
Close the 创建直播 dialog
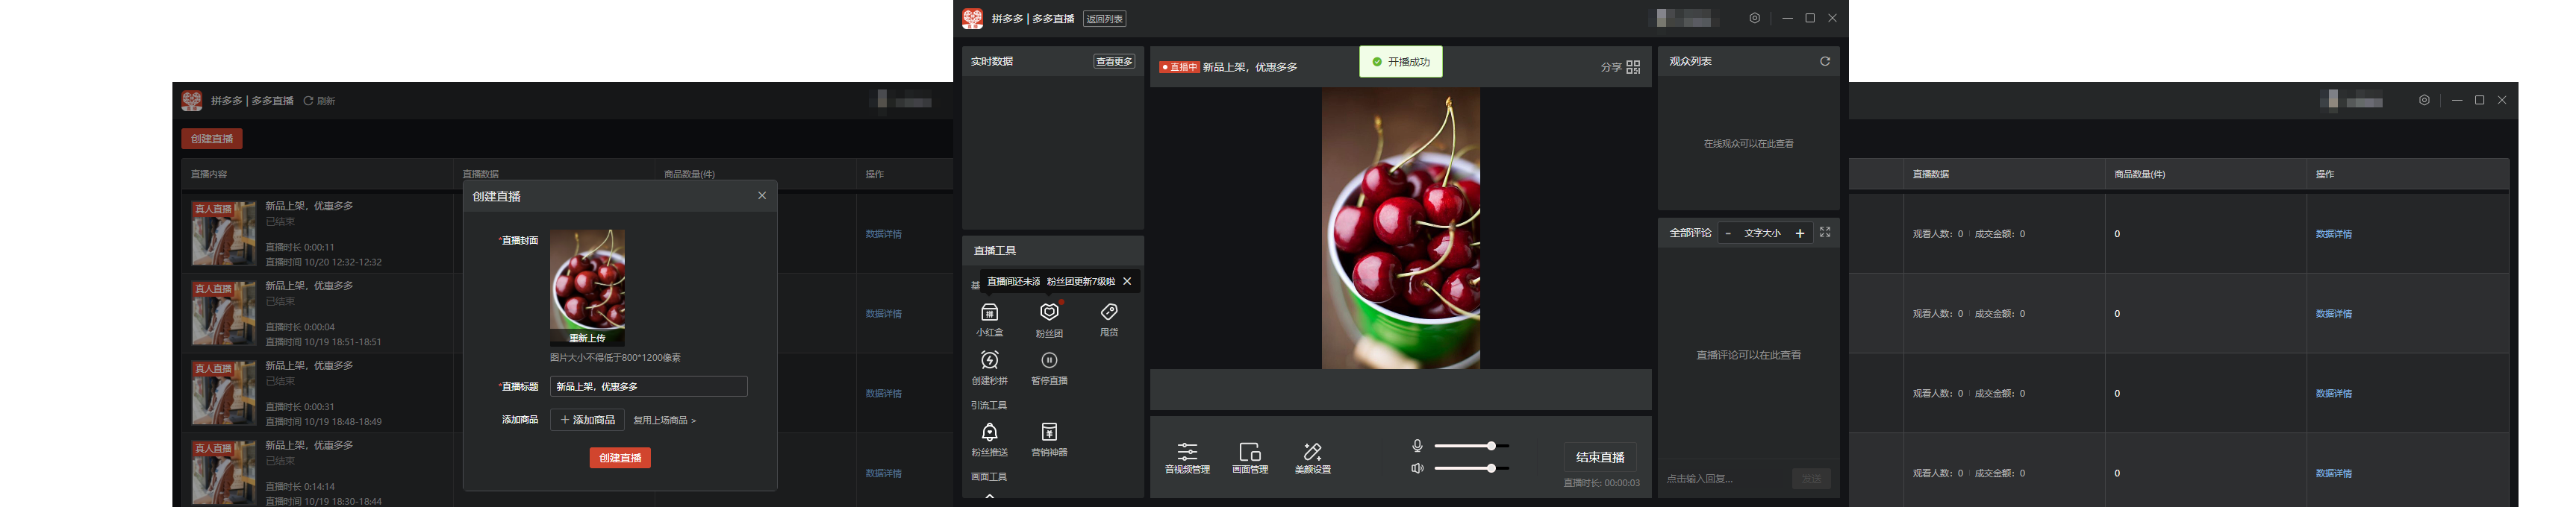[x=762, y=195]
